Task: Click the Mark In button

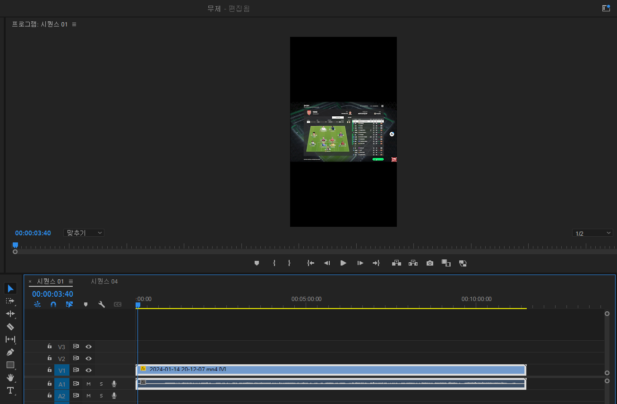Action: [274, 263]
